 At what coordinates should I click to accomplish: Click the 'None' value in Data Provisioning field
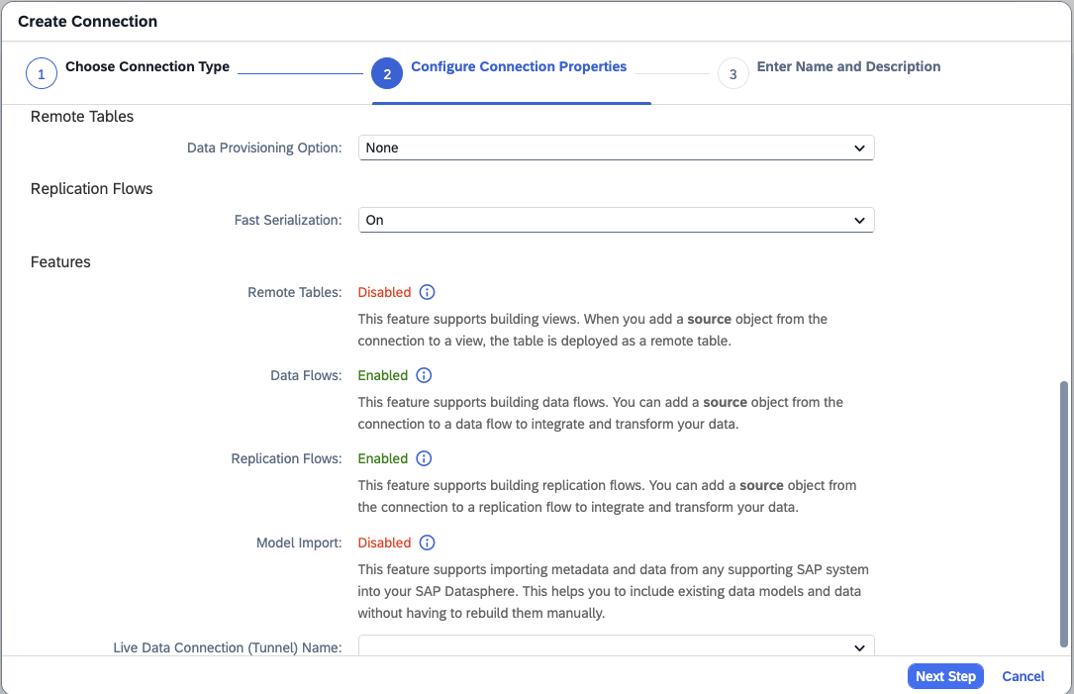(383, 148)
